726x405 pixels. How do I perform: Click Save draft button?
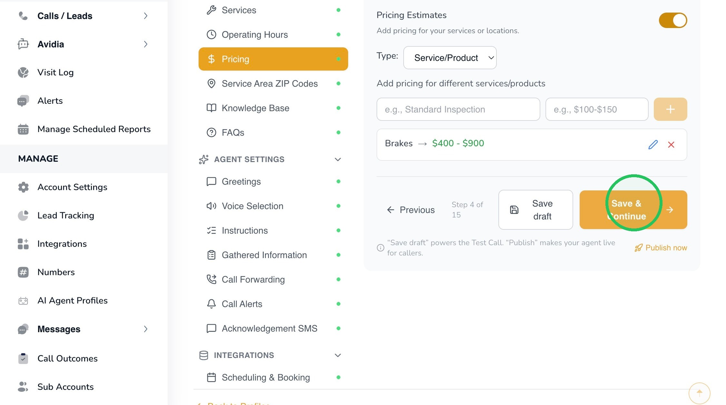coord(535,210)
